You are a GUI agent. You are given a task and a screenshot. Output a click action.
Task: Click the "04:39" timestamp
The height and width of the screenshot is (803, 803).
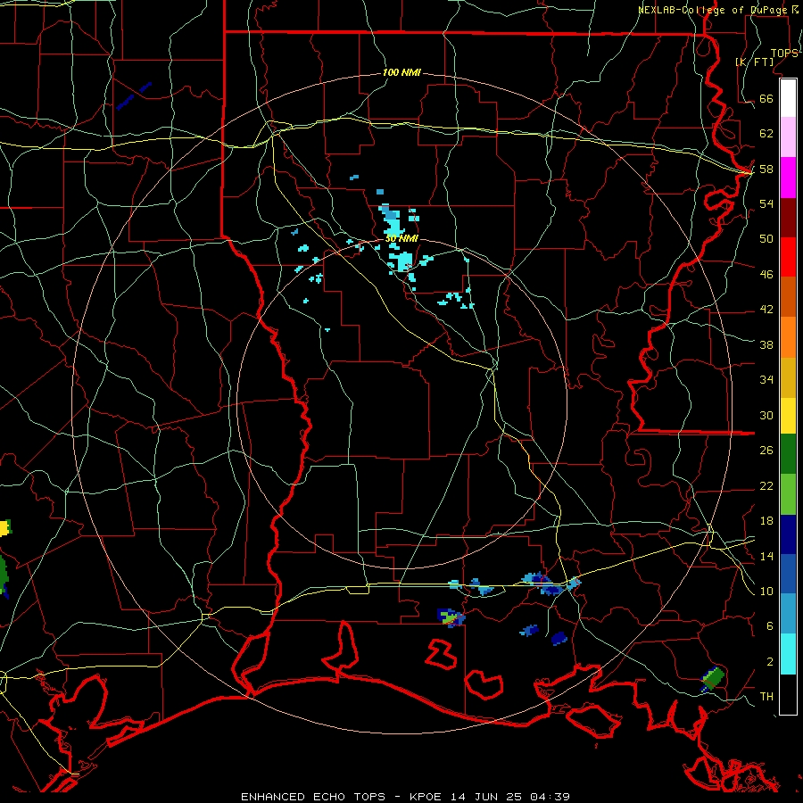[x=550, y=797]
